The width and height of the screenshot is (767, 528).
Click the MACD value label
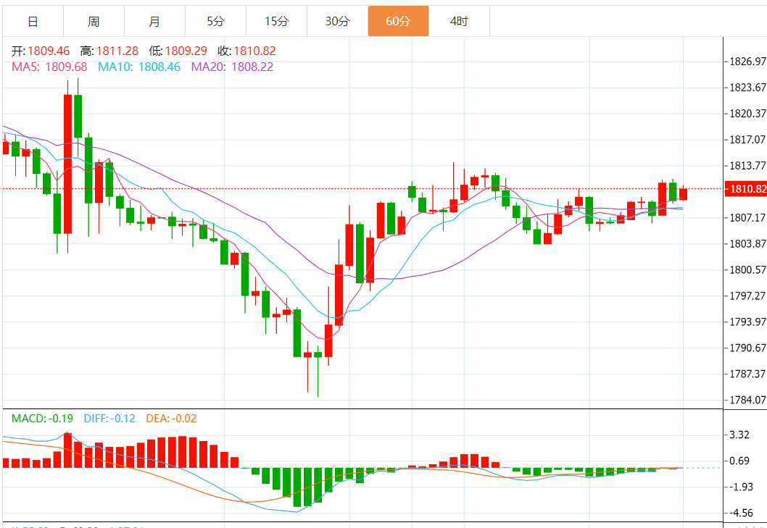pos(42,418)
